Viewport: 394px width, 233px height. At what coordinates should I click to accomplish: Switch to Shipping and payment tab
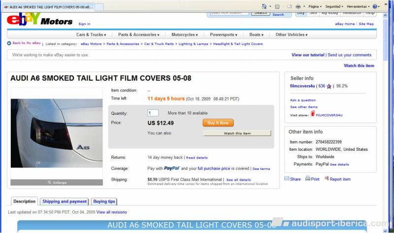[x=65, y=201]
